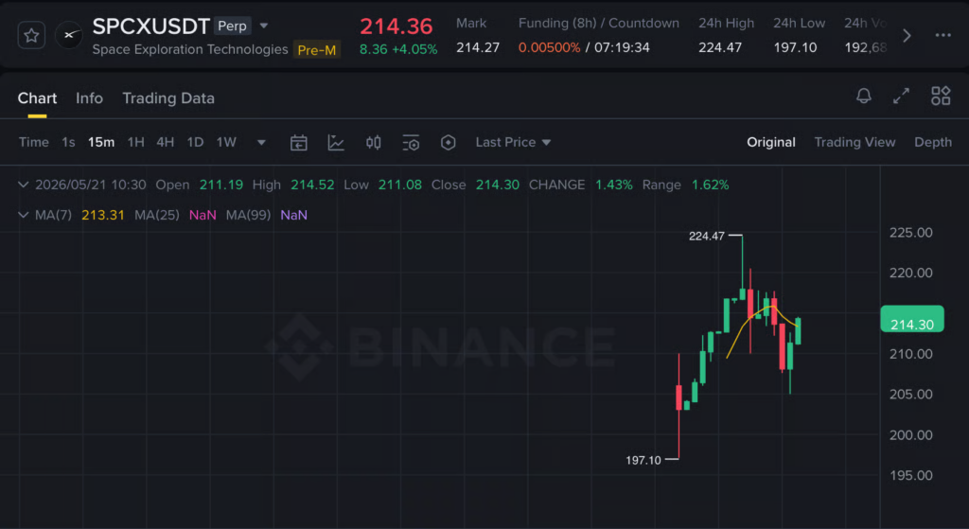
Task: Click the MA(25) indicator label
Action: 157,215
